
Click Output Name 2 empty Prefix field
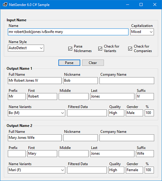tap(17, 153)
